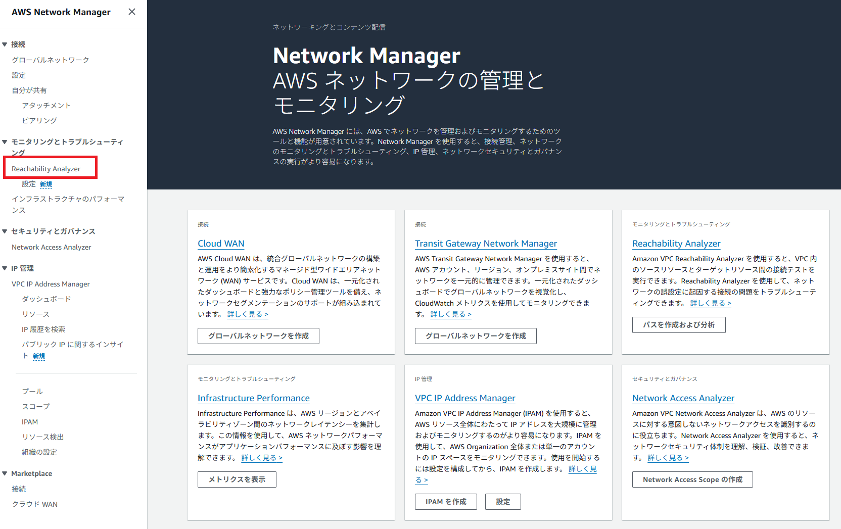Image resolution: width=841 pixels, height=529 pixels.
Task: Open アタッチメント sidebar item
Action: pos(46,106)
